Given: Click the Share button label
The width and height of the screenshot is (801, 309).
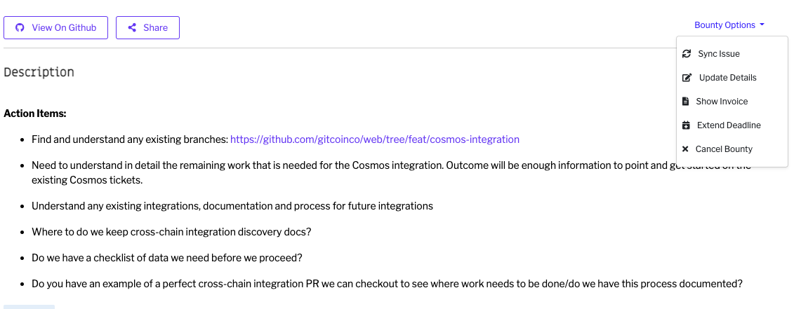Looking at the screenshot, I should (155, 27).
